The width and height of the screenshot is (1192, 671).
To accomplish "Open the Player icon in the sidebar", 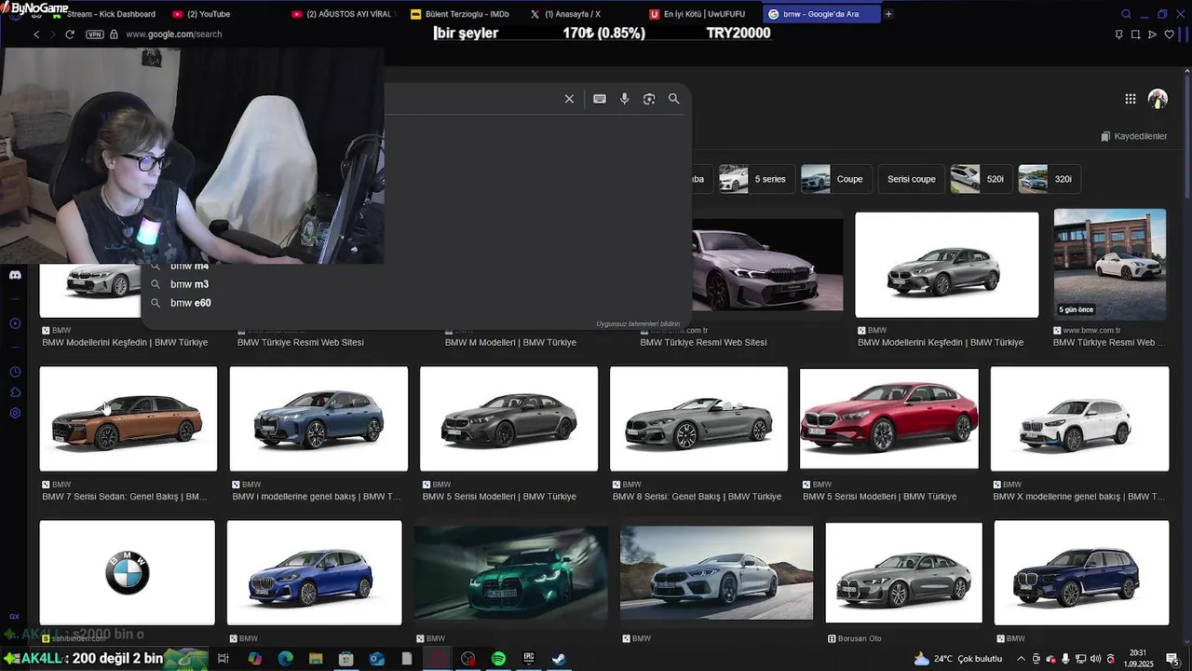I will point(15,323).
